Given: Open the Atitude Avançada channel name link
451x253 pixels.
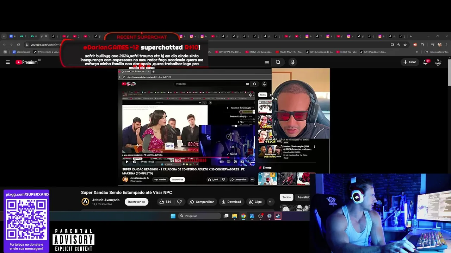Looking at the screenshot, I should 106,200.
